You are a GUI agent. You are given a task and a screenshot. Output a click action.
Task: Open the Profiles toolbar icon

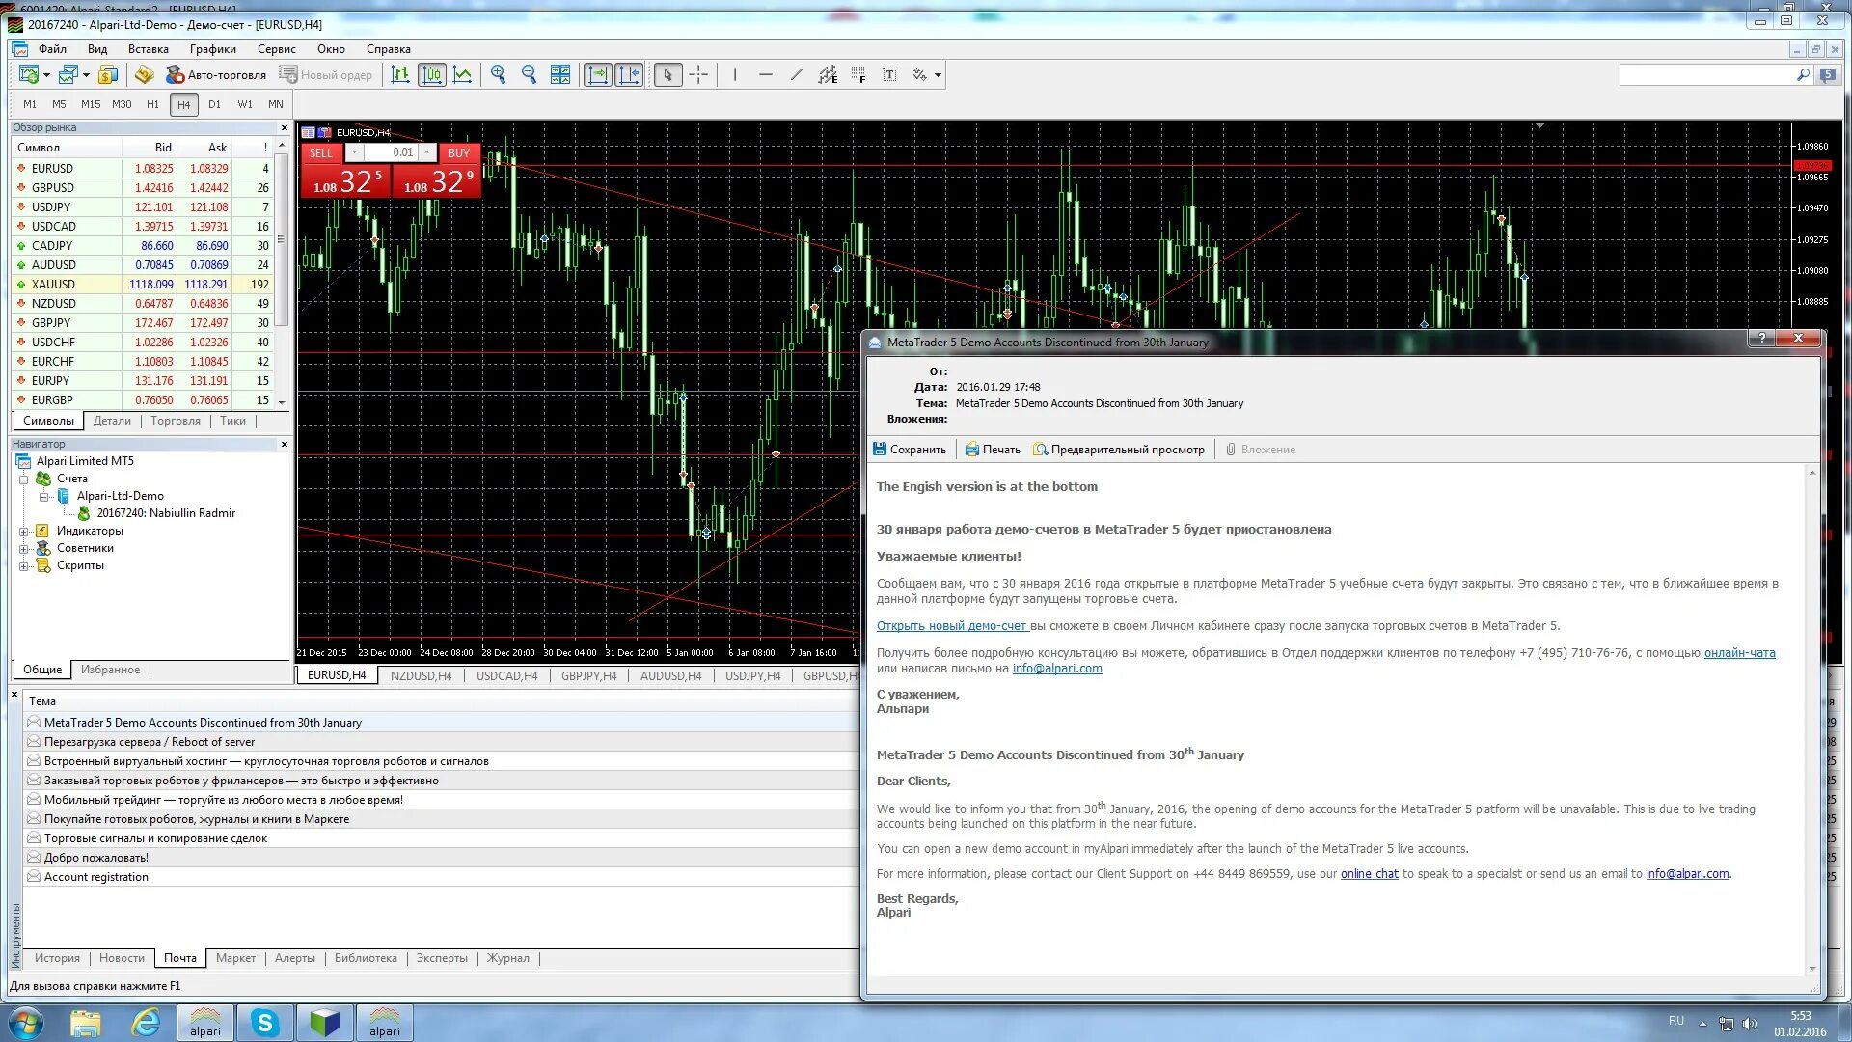(68, 74)
